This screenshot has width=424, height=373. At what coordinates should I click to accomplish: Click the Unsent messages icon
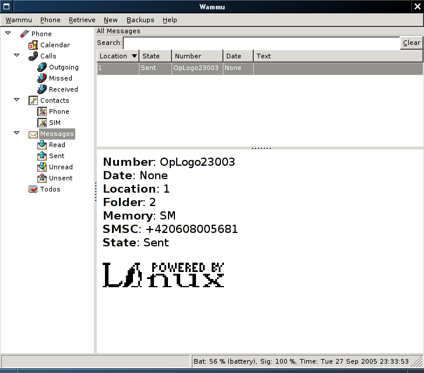[42, 178]
